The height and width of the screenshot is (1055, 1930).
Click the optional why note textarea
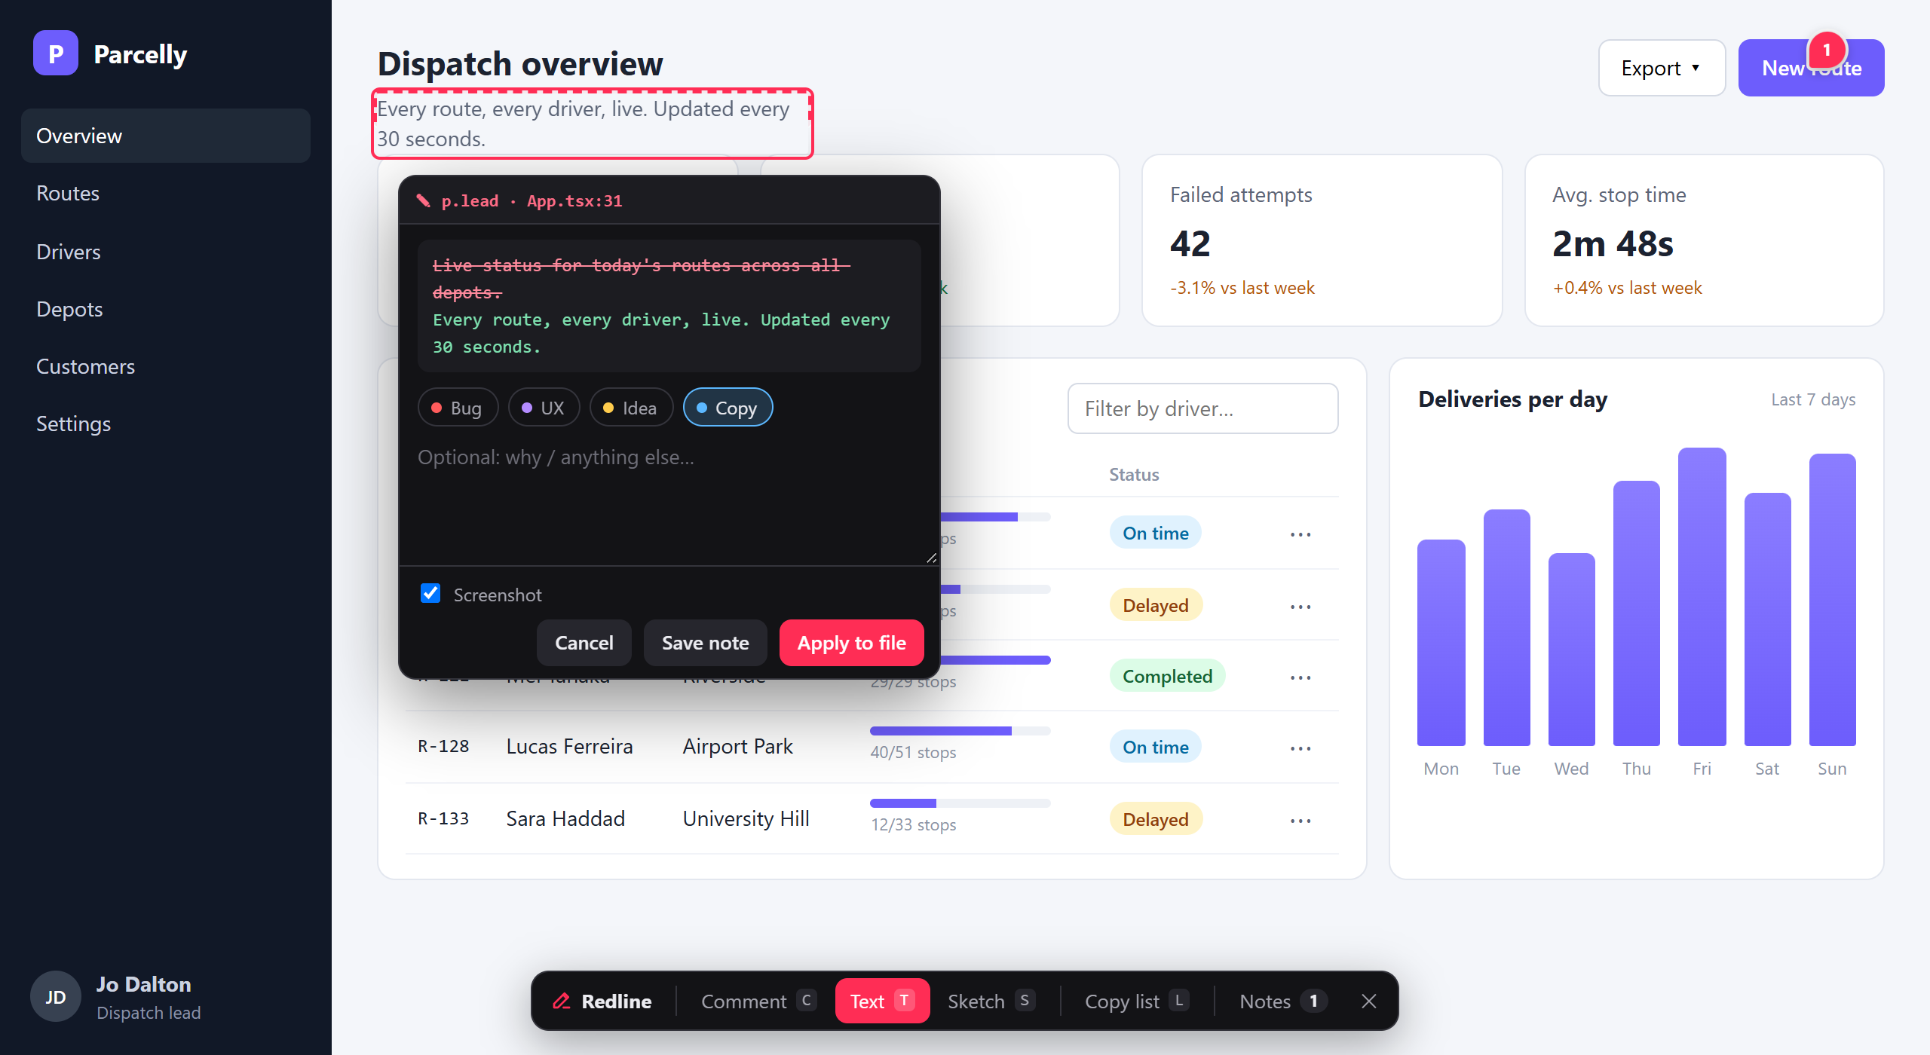(x=669, y=502)
